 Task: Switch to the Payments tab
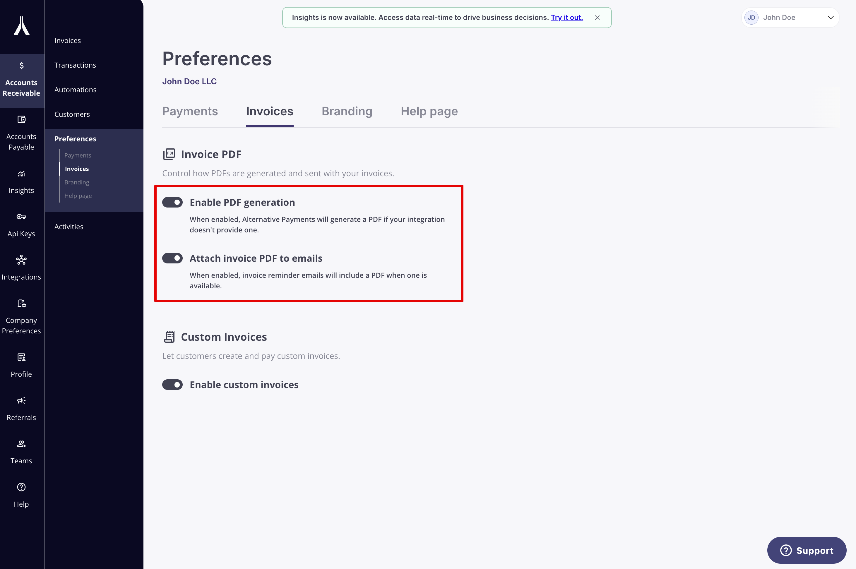click(190, 111)
